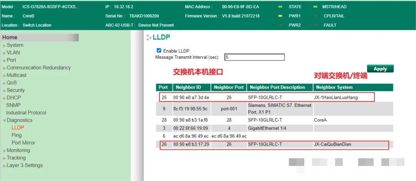Open Ping under Diagnostics

coord(17,135)
